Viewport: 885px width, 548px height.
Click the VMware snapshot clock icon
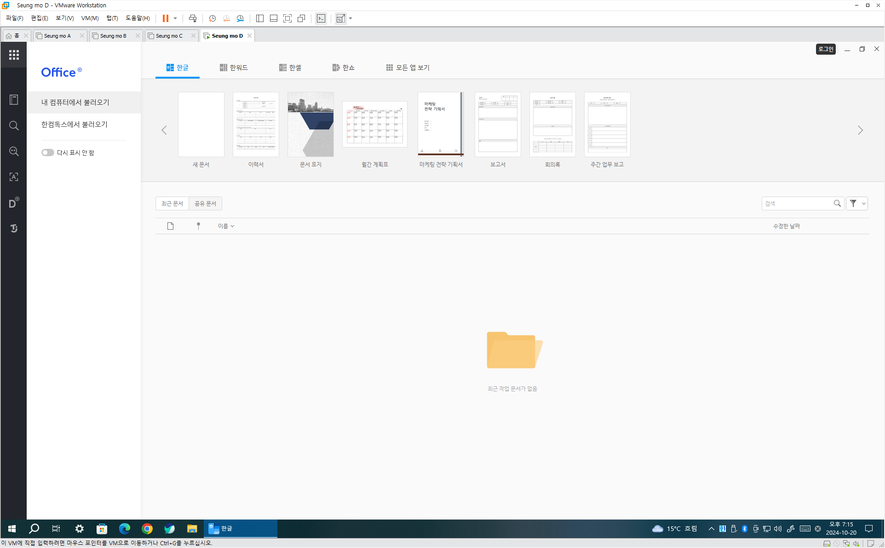(x=212, y=18)
